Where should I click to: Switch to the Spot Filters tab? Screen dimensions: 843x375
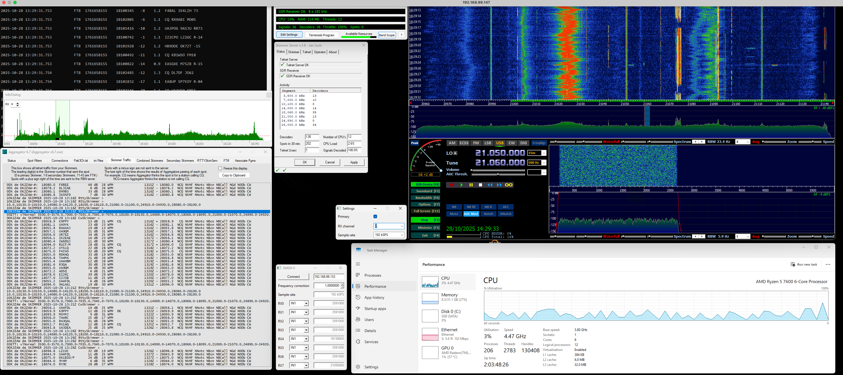[34, 161]
